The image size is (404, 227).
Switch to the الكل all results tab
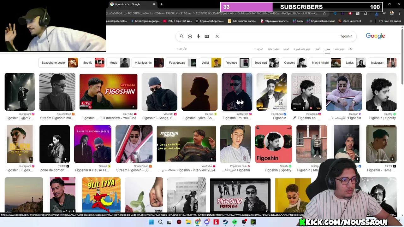[x=350, y=49]
